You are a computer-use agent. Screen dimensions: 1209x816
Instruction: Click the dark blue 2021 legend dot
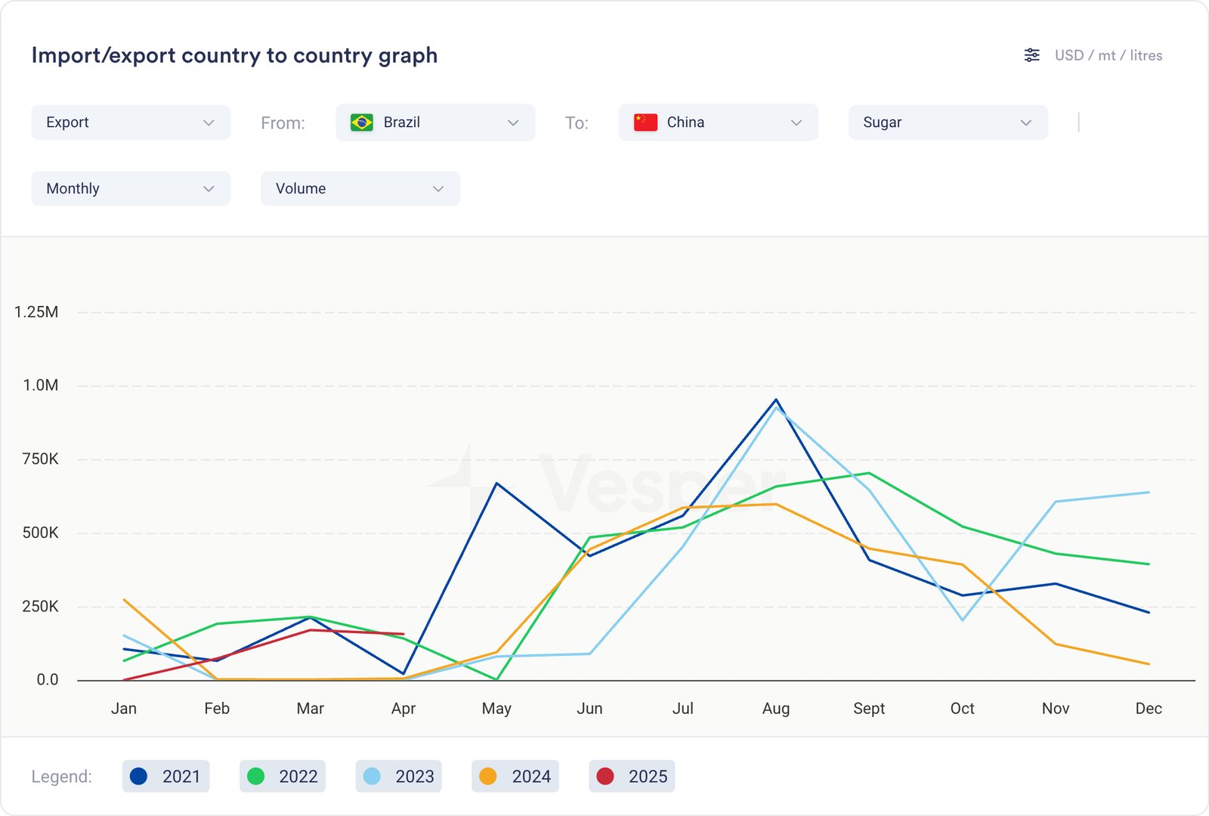click(x=139, y=776)
